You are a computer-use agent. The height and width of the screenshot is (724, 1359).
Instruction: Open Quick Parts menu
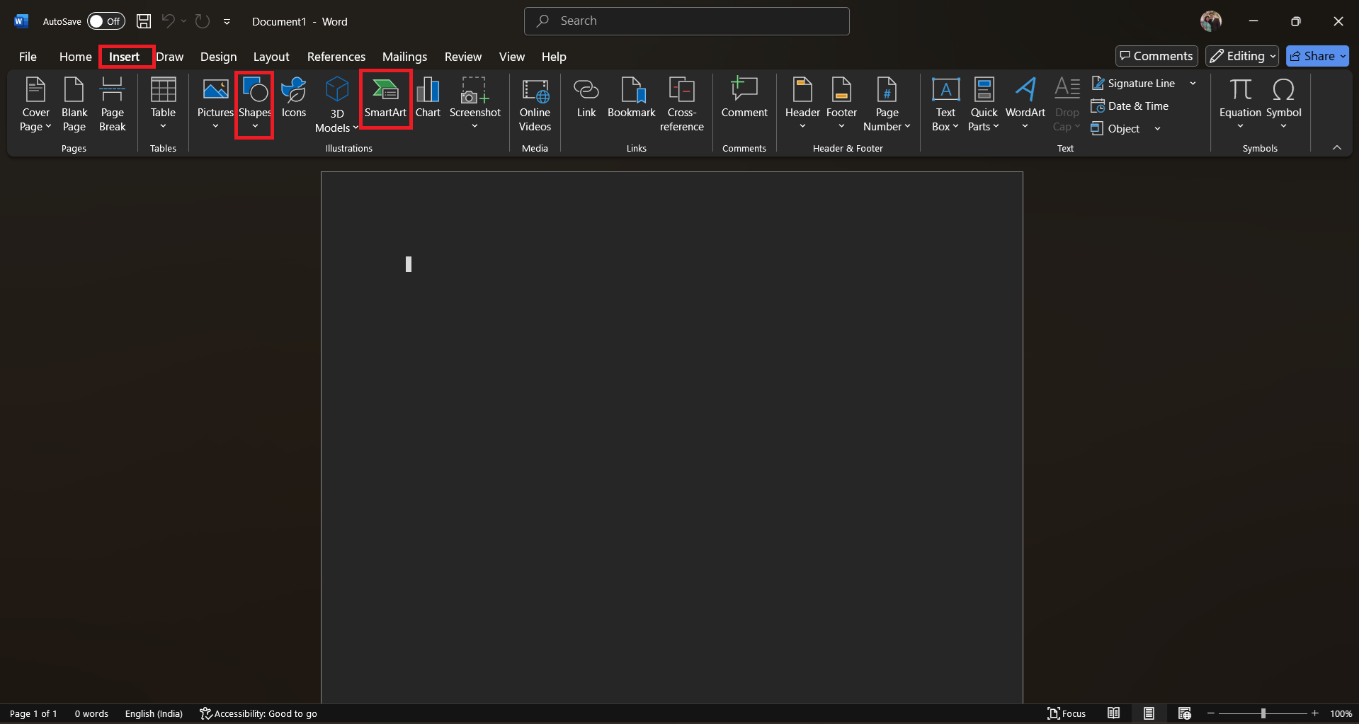tap(984, 104)
